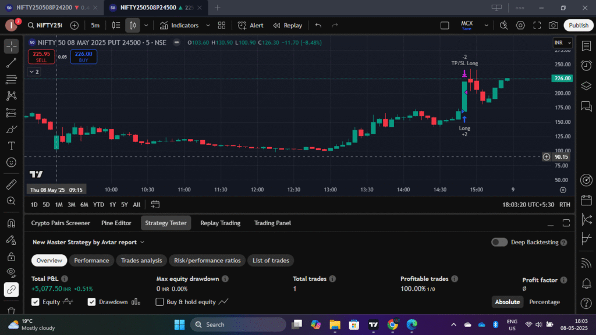
Task: Switch equity chart to Percentage
Action: [544, 302]
